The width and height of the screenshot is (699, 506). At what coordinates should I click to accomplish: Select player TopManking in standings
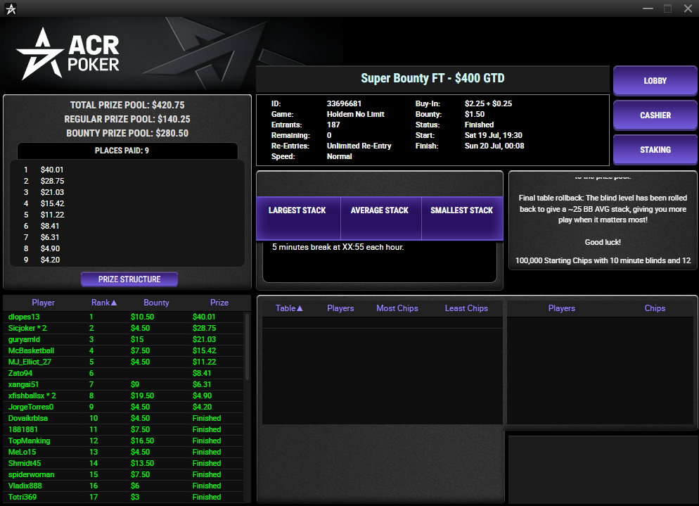124,441
